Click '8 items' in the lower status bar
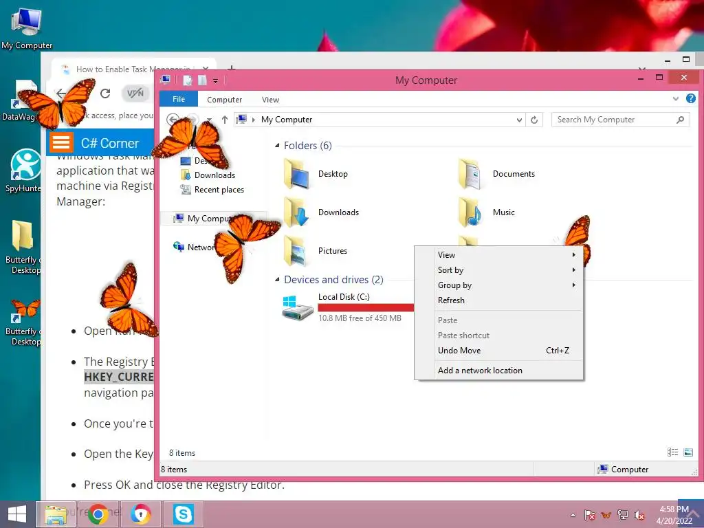The width and height of the screenshot is (704, 528). pyautogui.click(x=174, y=470)
